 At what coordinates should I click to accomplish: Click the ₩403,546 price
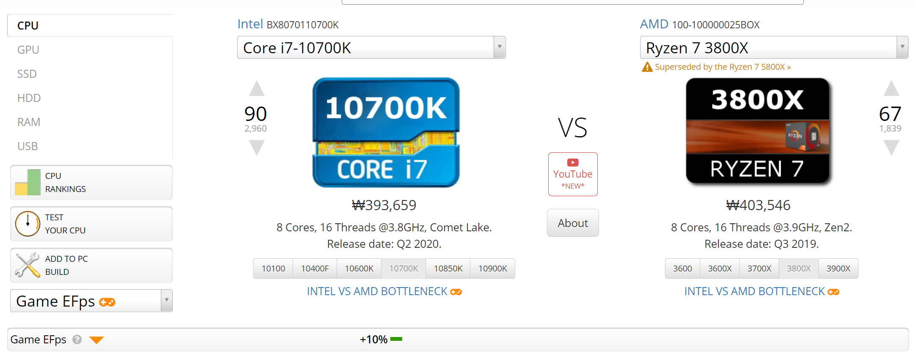click(758, 205)
